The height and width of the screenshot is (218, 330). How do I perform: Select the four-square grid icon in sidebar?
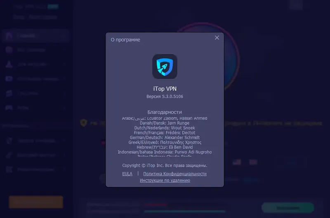(x=9, y=169)
